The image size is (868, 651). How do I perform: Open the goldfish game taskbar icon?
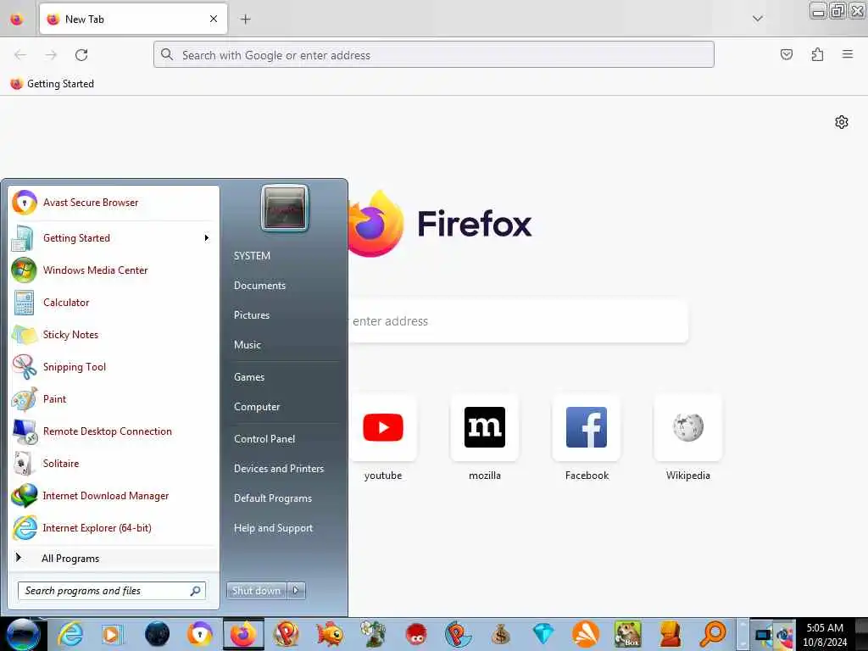click(330, 634)
